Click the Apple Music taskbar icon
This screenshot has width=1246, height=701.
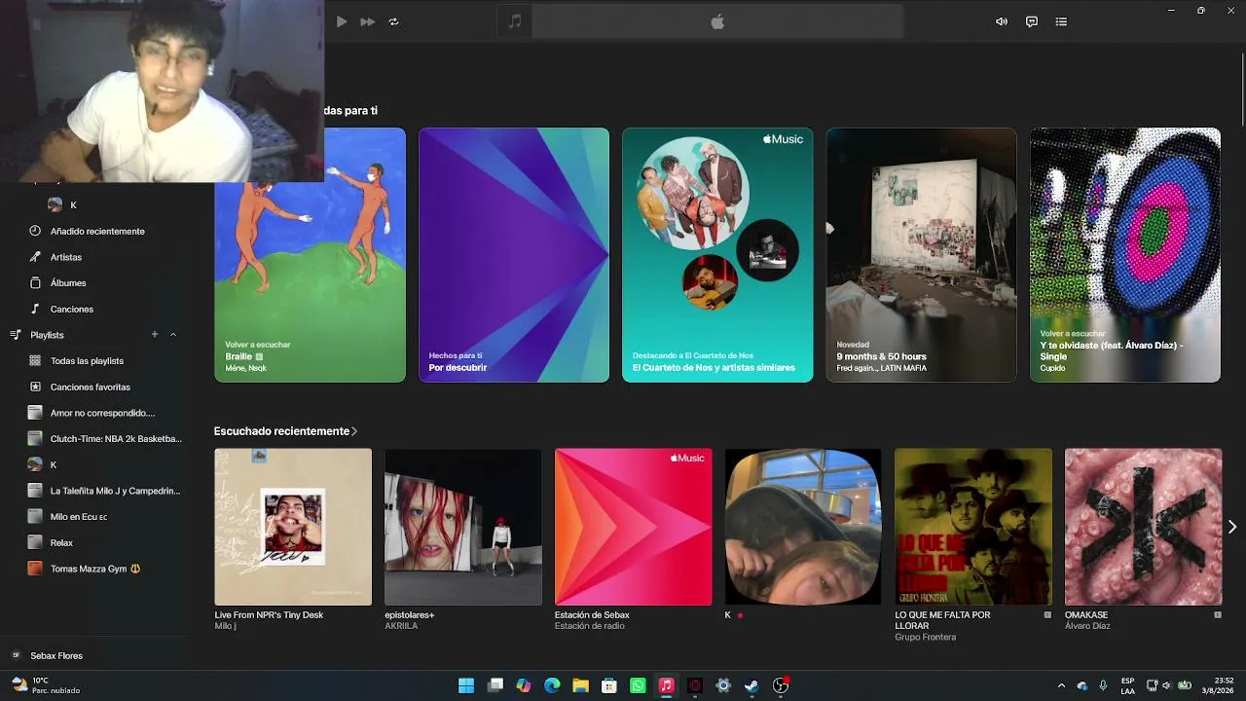coord(666,685)
